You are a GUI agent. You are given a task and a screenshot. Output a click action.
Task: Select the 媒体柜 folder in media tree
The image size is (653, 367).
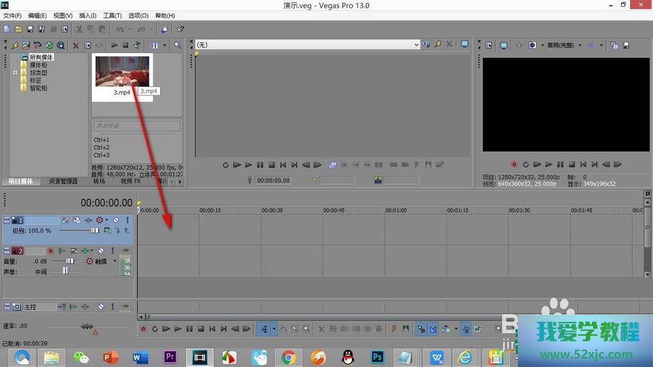coord(38,65)
